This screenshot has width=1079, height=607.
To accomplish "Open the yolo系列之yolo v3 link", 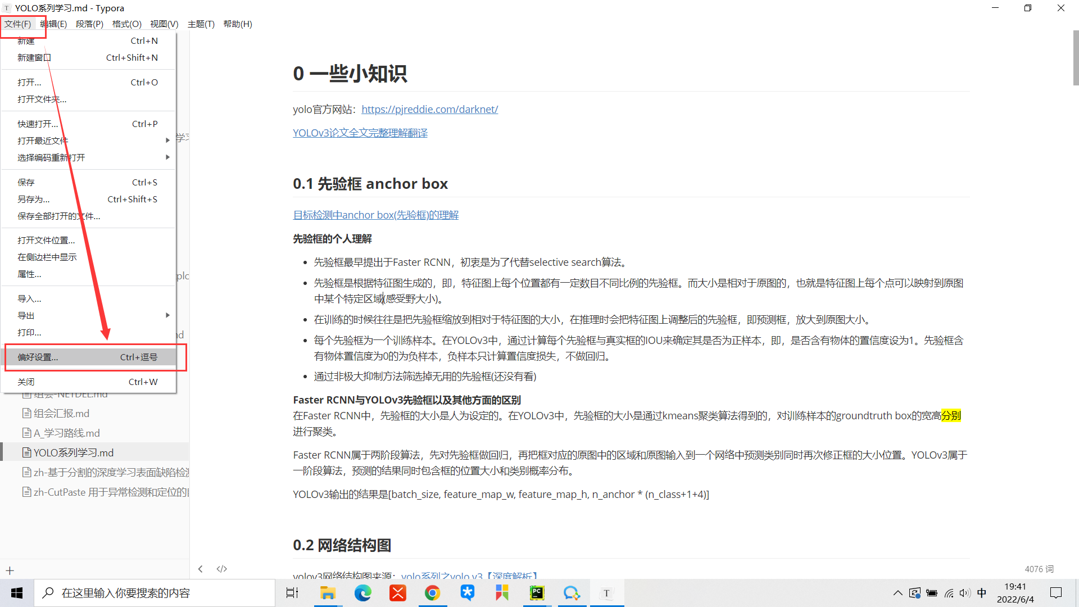I will [x=470, y=576].
